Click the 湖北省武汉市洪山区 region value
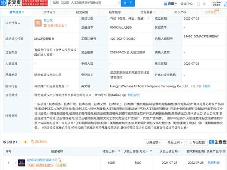Viewport: 227px width, 170px height. click(x=48, y=75)
